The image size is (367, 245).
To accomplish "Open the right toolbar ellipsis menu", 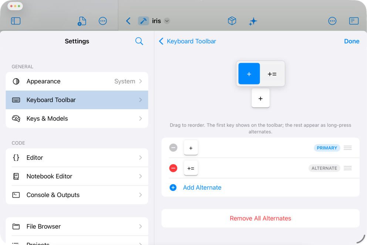I will 332,21.
